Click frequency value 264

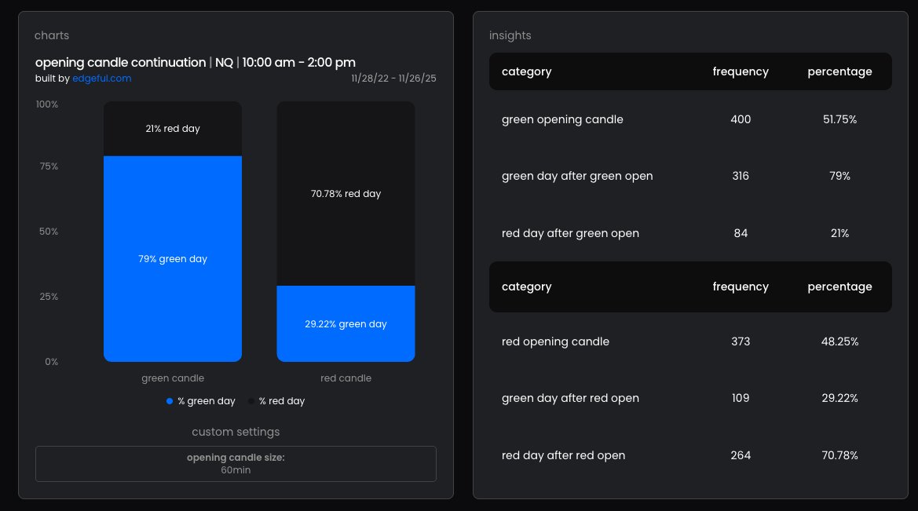pos(741,455)
